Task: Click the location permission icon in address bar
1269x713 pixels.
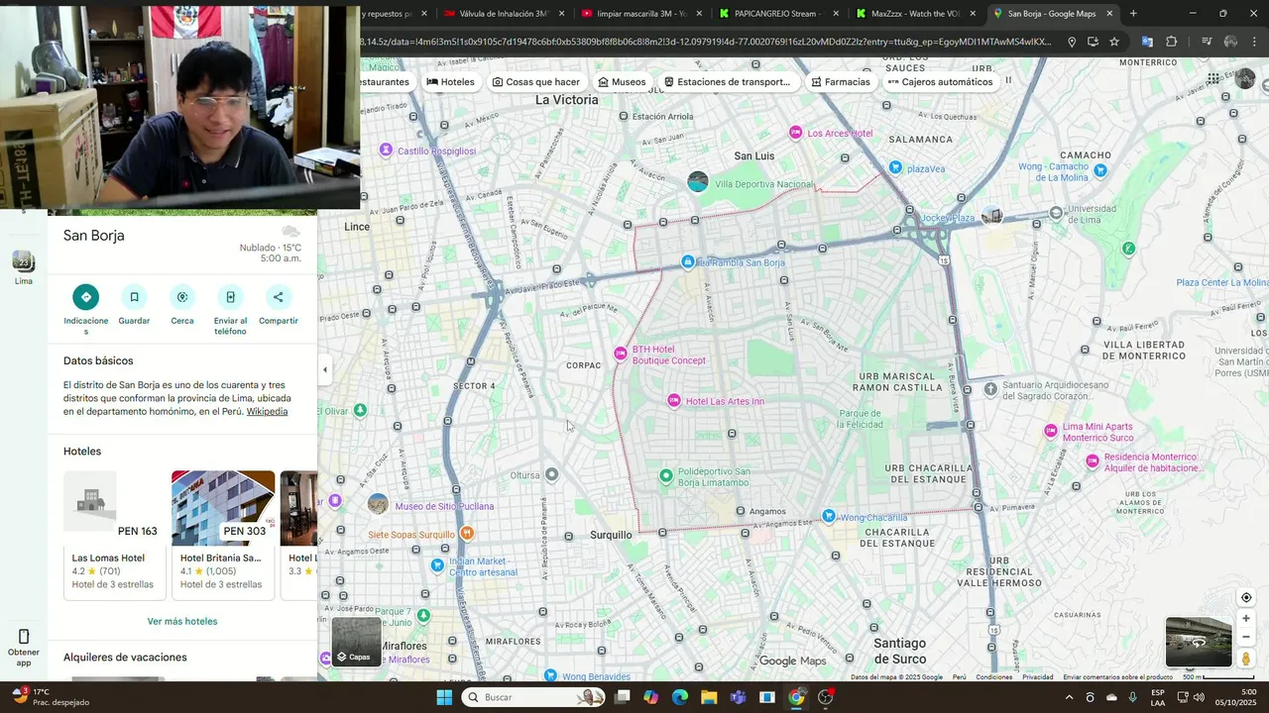Action: click(x=1072, y=42)
